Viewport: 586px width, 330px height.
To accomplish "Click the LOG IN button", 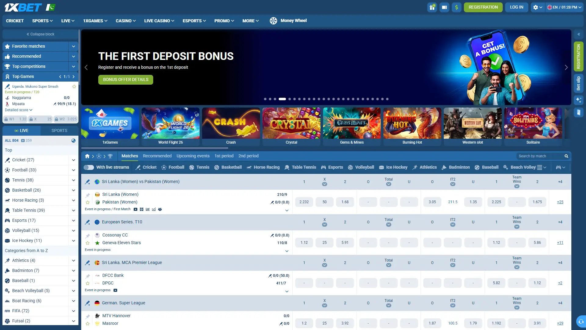I will click(516, 7).
